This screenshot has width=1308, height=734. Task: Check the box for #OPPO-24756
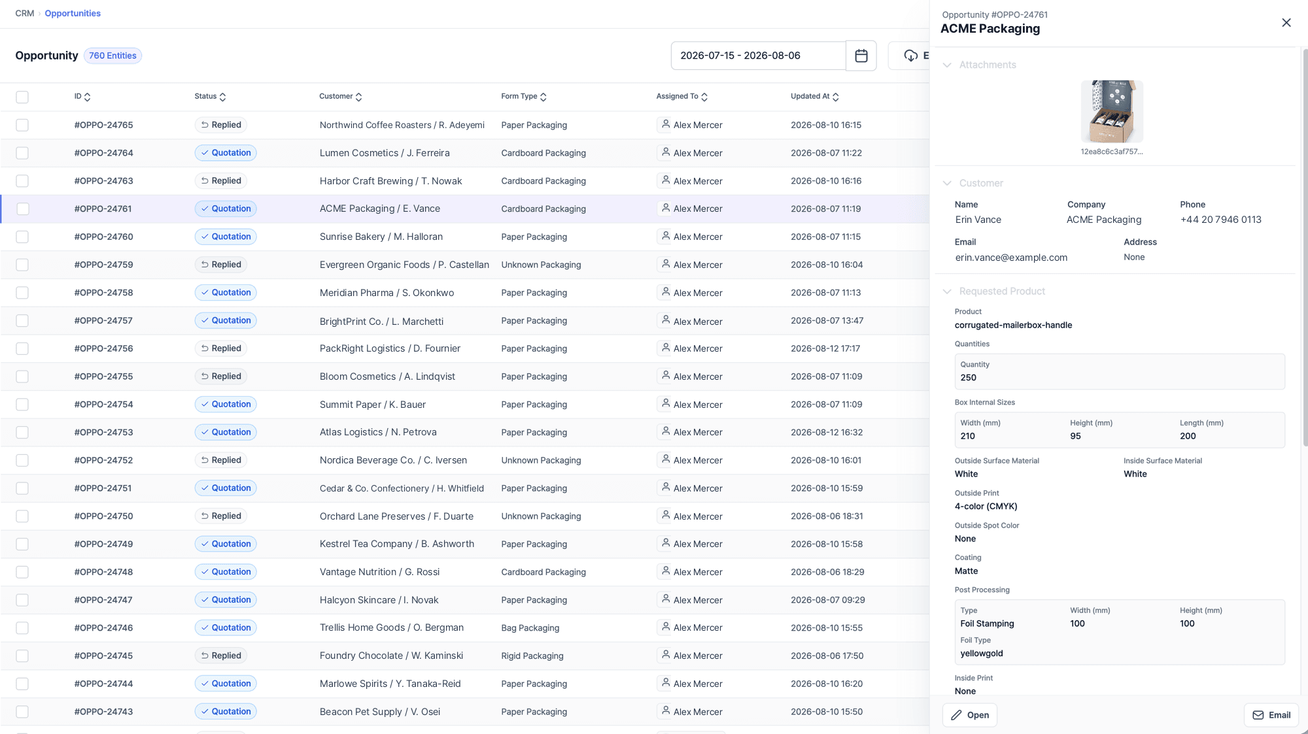[x=22, y=348]
